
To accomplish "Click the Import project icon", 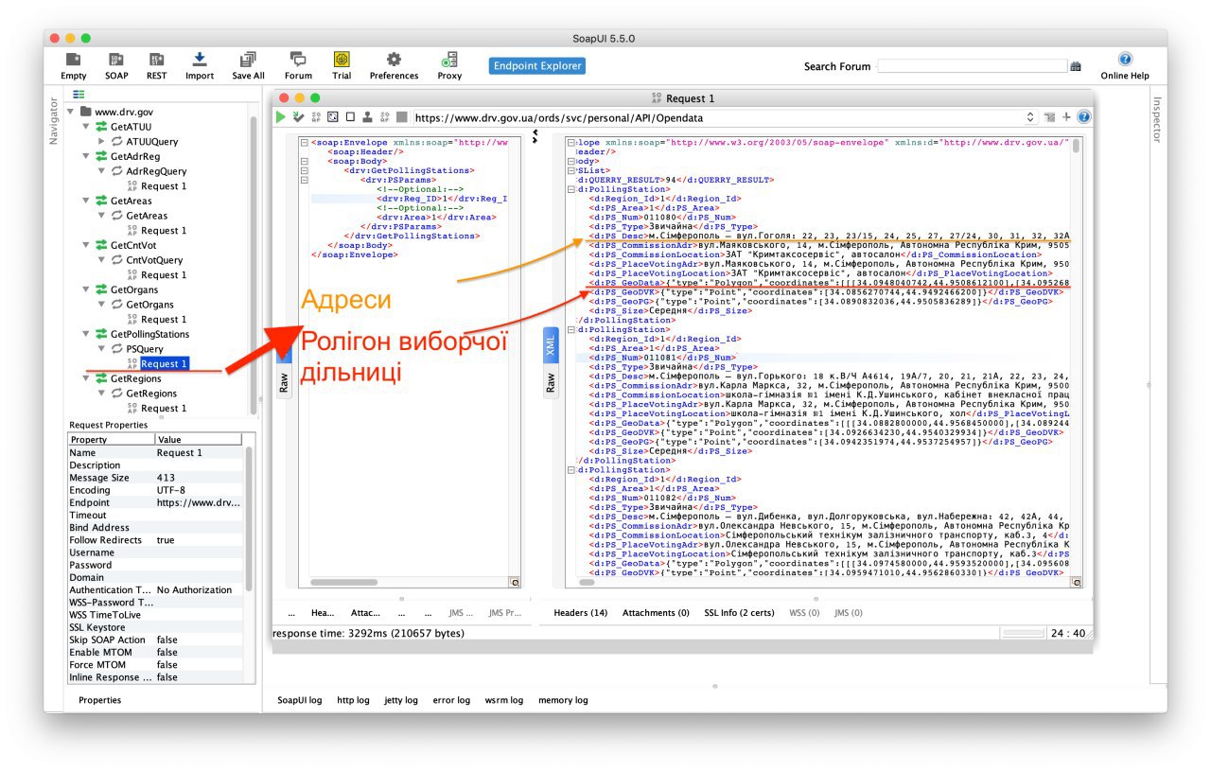I will tap(200, 60).
